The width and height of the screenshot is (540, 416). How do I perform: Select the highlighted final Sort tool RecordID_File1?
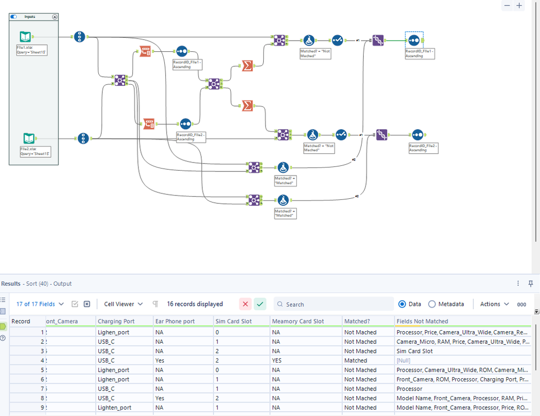tap(414, 41)
